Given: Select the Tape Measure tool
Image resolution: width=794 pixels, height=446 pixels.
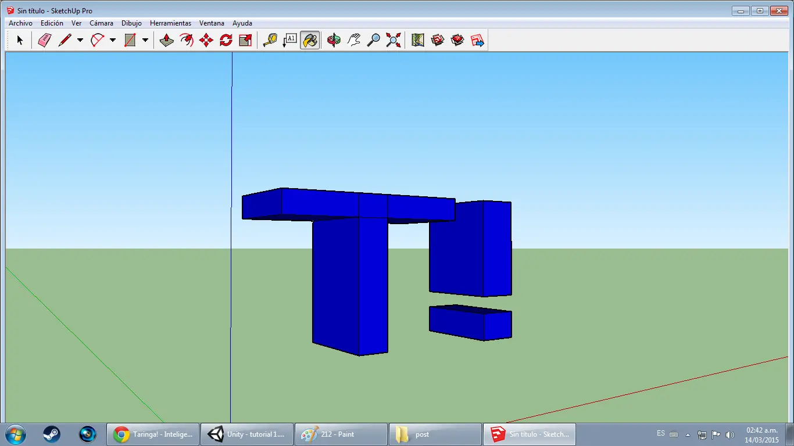Looking at the screenshot, I should click(270, 40).
